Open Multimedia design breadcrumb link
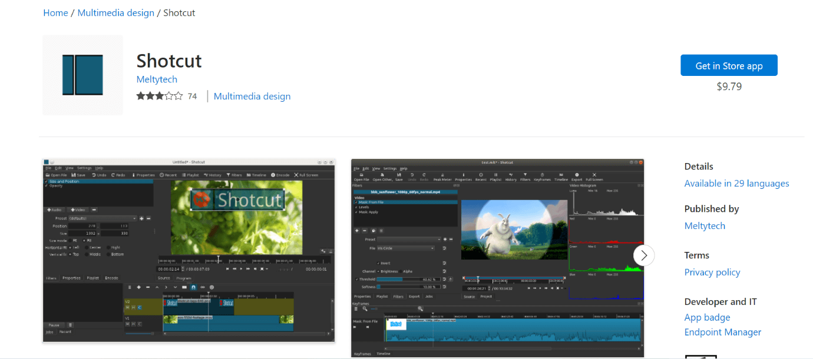 (116, 12)
